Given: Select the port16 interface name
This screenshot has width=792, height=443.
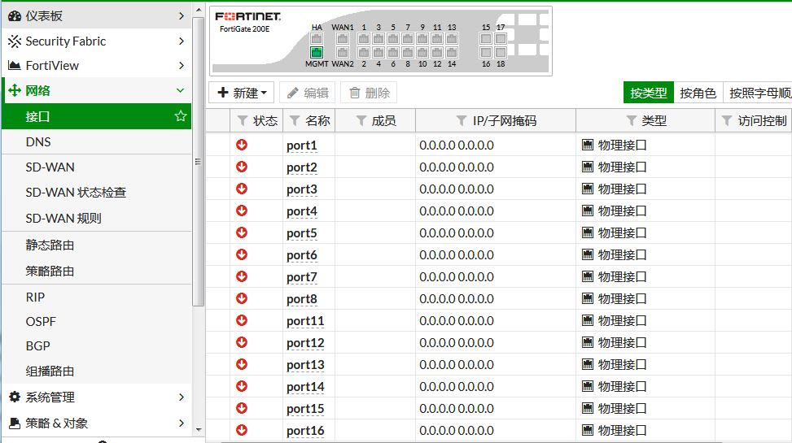Looking at the screenshot, I should pyautogui.click(x=305, y=431).
